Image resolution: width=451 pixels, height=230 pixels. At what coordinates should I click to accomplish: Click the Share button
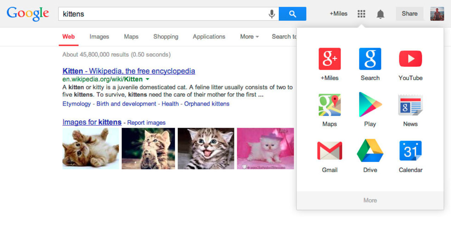click(409, 14)
